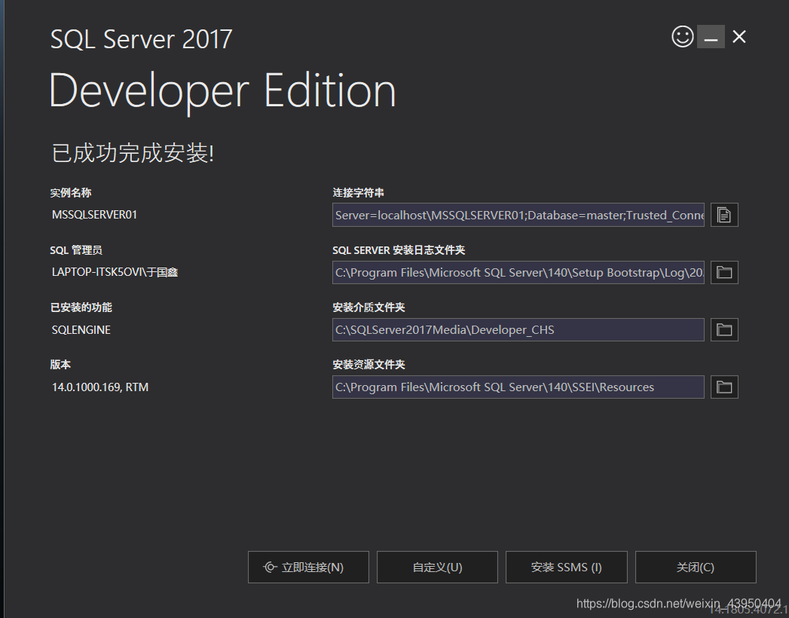Click version value 14.0.1000.169, RTM
Viewport: 789px width, 618px height.
100,387
